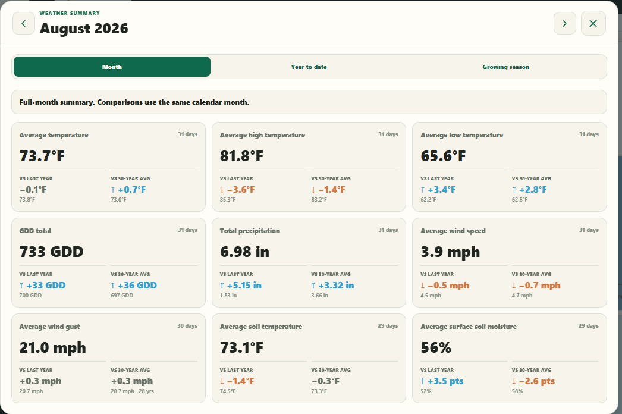Click the Average surface soil moisture card title
Image resolution: width=622 pixels, height=414 pixels.
pyautogui.click(x=469, y=327)
